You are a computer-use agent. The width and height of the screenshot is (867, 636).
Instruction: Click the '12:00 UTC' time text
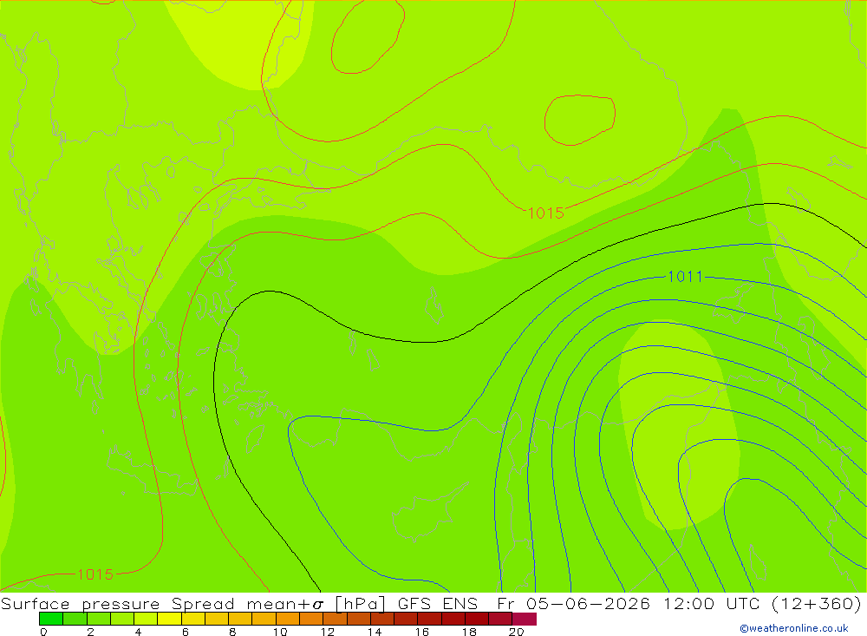714,603
